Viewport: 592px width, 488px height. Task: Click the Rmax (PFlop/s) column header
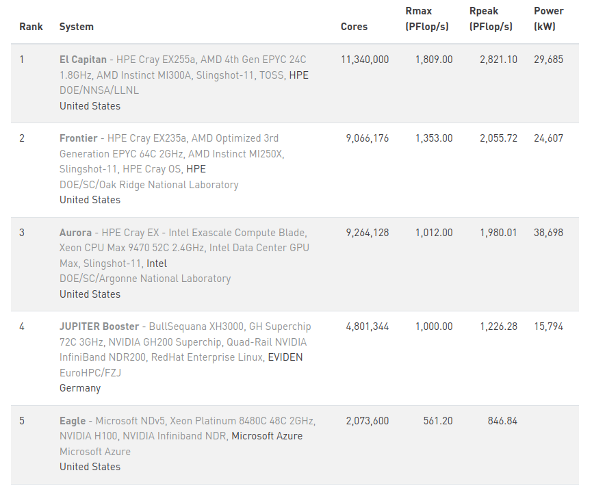click(x=427, y=19)
